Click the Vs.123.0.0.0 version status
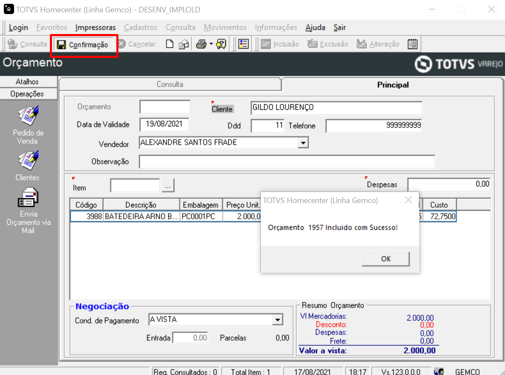 tap(401, 372)
